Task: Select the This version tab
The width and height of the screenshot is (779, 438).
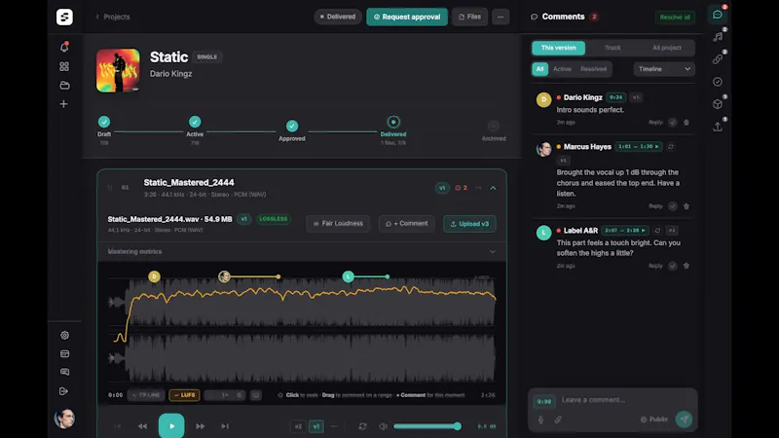Action: [558, 48]
